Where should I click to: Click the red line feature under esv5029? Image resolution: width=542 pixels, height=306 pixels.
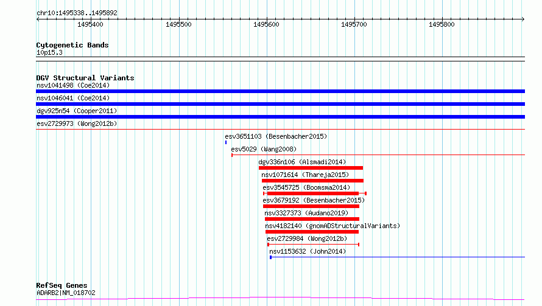pos(378,155)
